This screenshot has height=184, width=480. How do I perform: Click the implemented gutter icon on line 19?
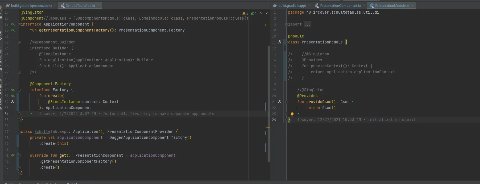13,24
